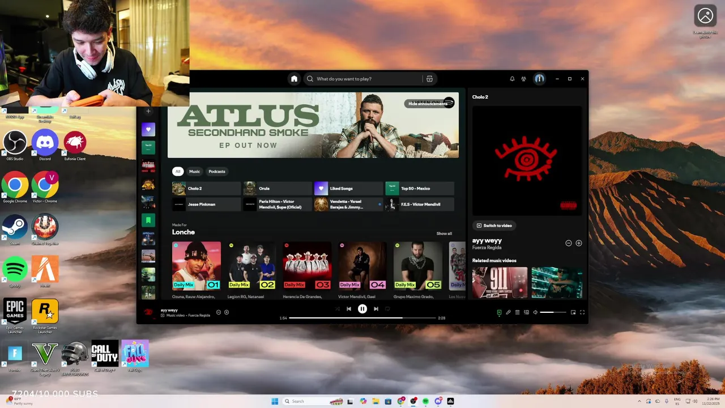The width and height of the screenshot is (725, 408).
Task: Open Spotify from the taskbar
Action: pos(425,401)
